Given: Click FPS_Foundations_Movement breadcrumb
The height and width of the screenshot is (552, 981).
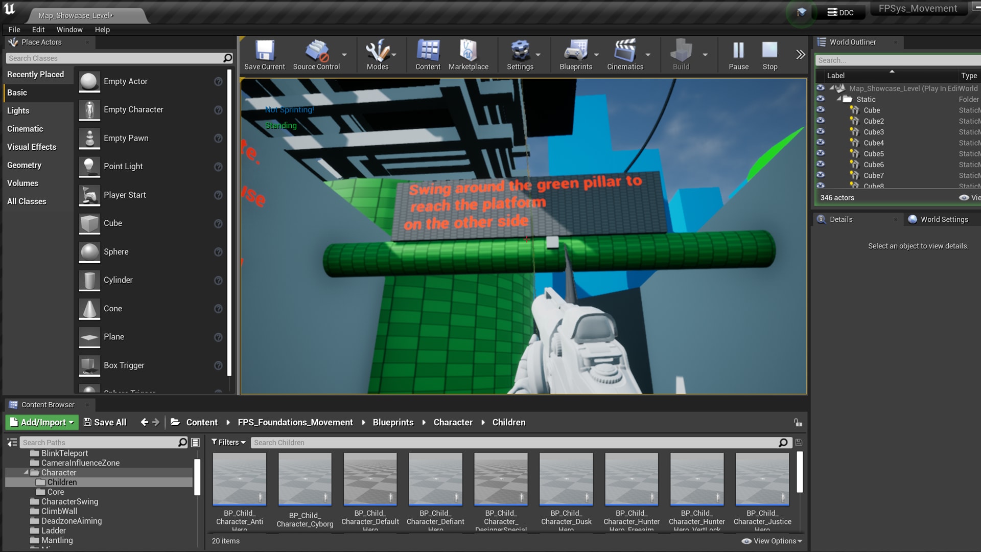Looking at the screenshot, I should coord(295,422).
